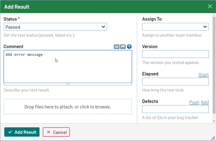Click the dialog resize handle in bottom-right corner
Image resolution: width=216 pixels, height=141 pixels.
click(213, 138)
